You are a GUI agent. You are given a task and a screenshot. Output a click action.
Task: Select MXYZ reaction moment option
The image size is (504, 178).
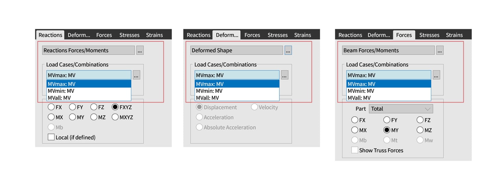coord(115,117)
